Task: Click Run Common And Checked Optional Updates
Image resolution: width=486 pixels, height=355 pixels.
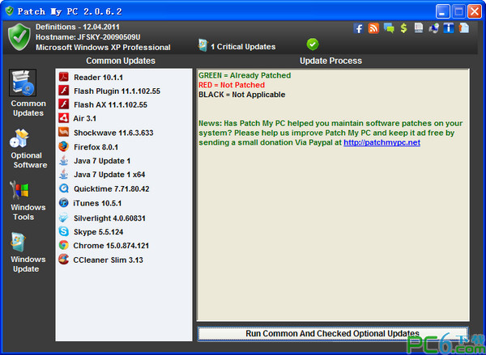Action: [x=332, y=334]
